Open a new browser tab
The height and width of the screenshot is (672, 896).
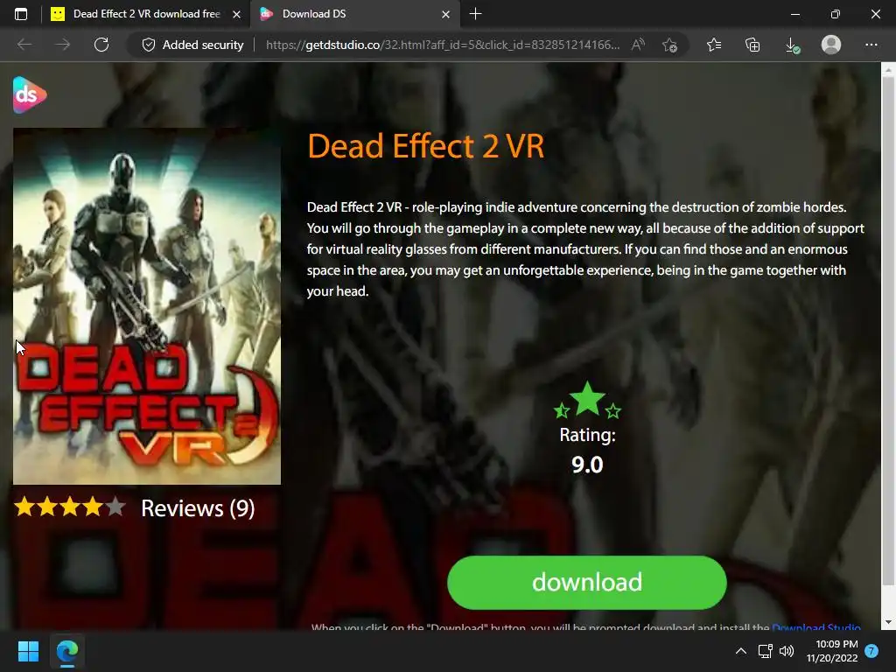click(x=475, y=14)
